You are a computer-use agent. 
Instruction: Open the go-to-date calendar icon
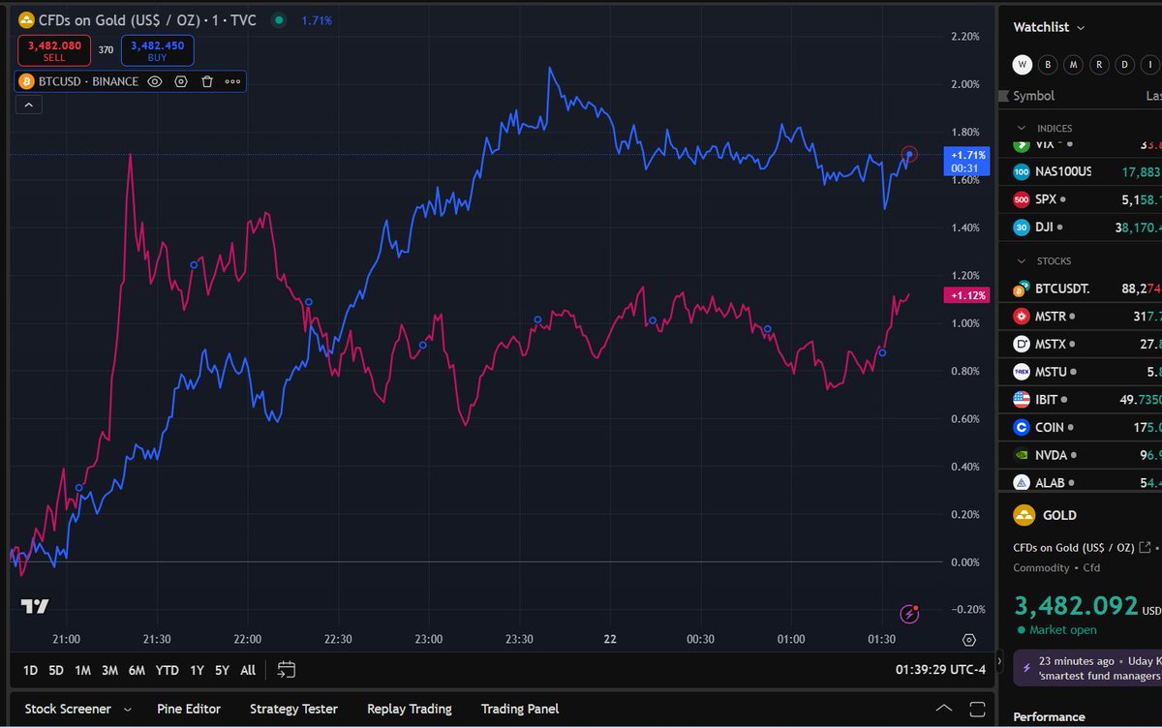286,669
